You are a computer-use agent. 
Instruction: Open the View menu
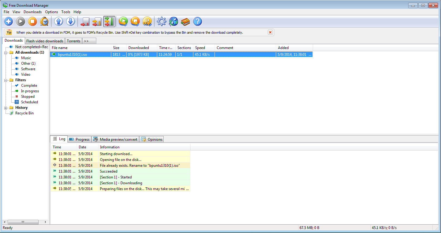coord(17,12)
